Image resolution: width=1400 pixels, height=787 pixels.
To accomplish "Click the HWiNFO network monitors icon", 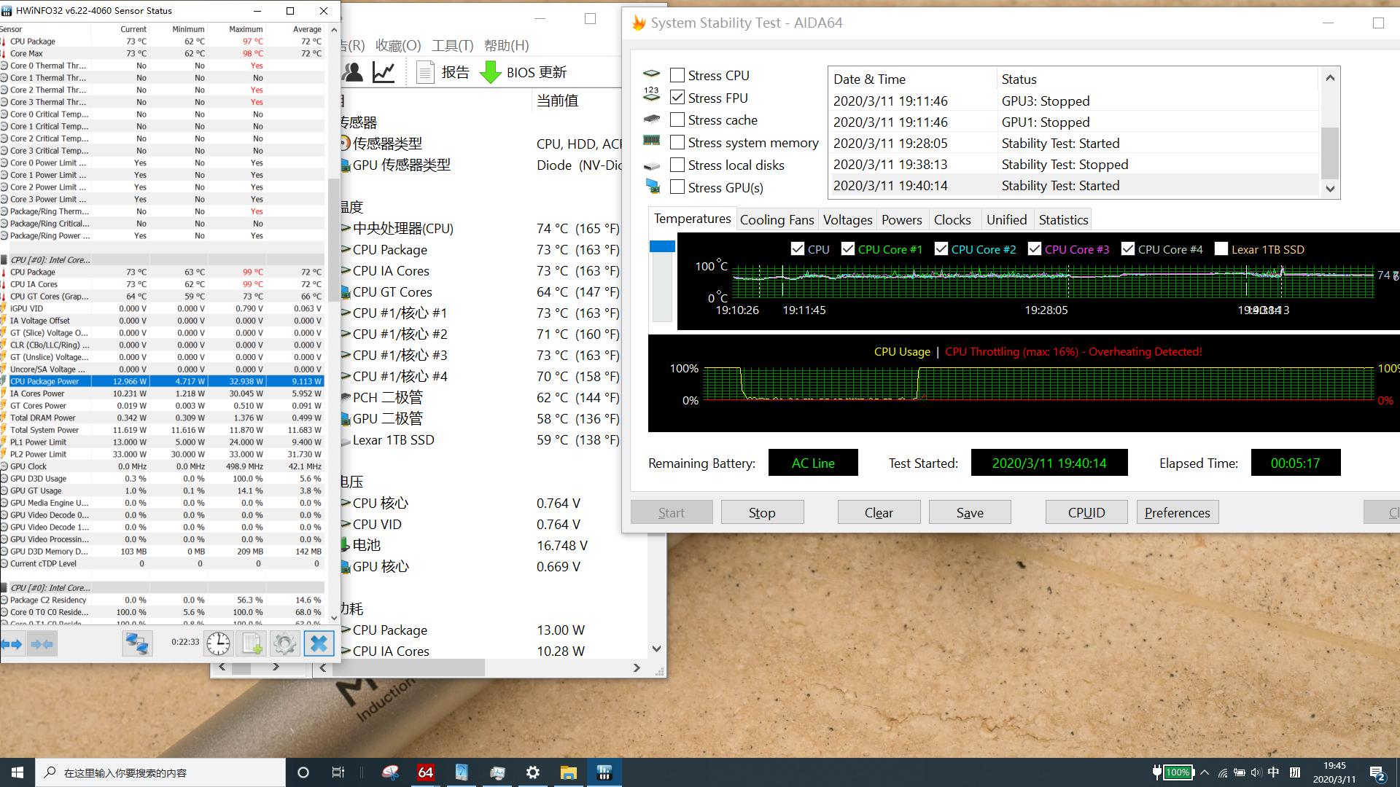I will click(137, 643).
